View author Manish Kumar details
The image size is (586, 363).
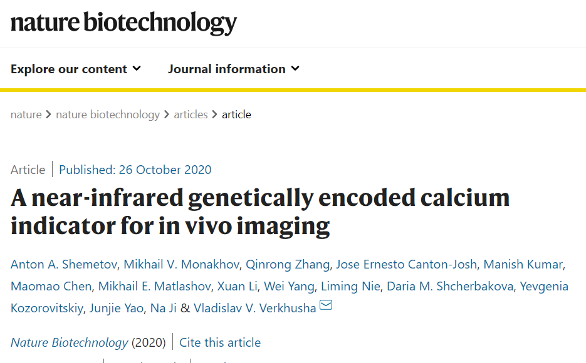tap(523, 264)
